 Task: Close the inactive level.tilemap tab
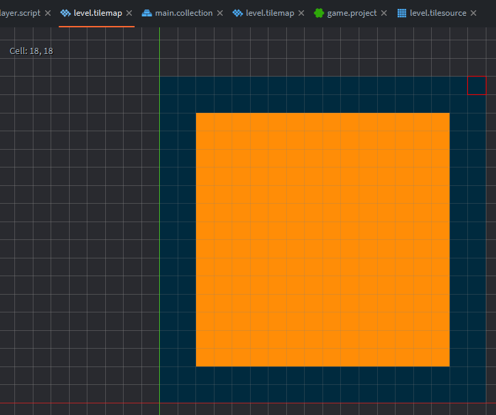pos(301,13)
